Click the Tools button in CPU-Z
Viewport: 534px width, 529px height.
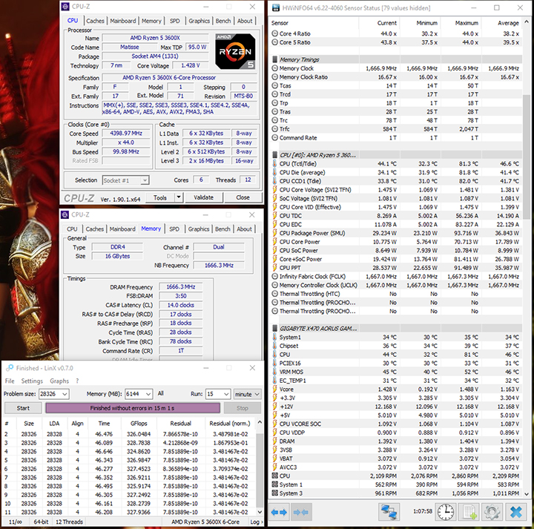(x=160, y=197)
